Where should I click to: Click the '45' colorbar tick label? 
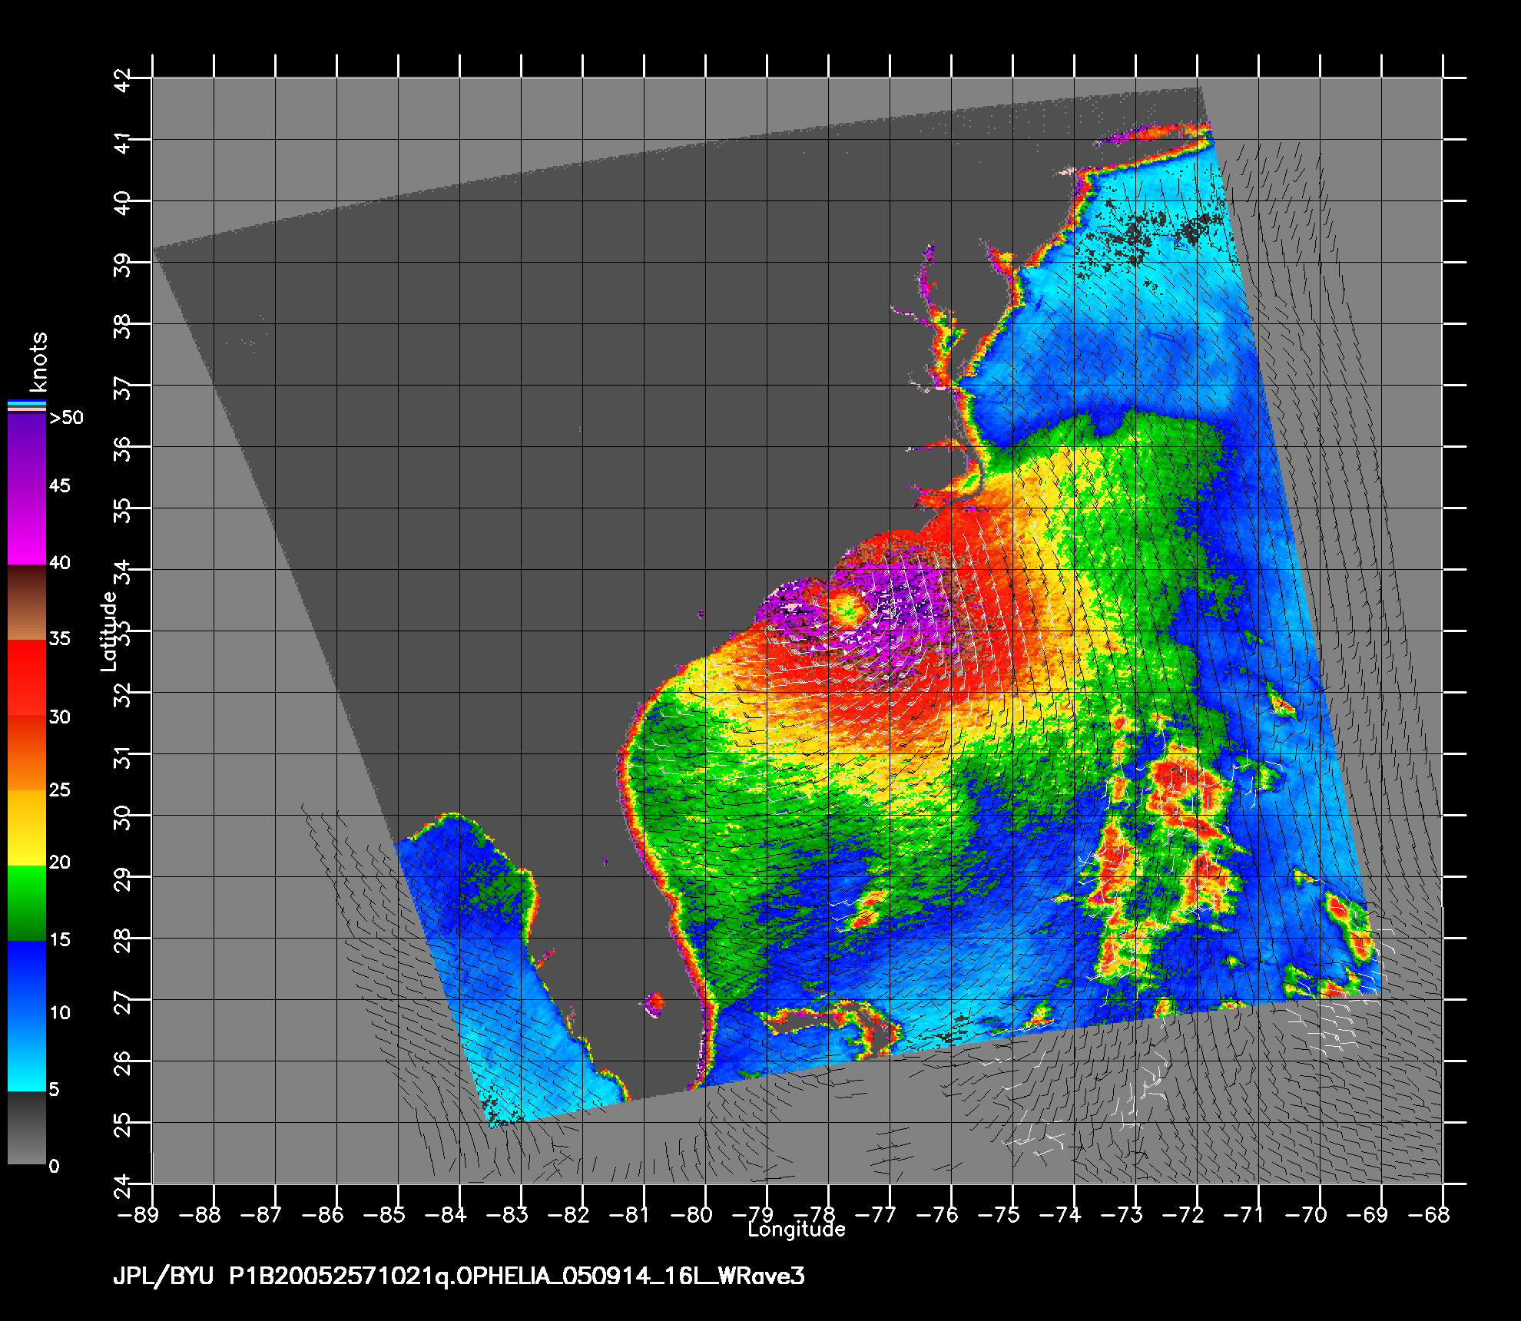click(60, 485)
